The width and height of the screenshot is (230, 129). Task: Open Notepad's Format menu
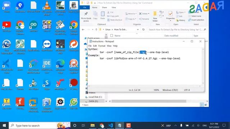pos(102,46)
